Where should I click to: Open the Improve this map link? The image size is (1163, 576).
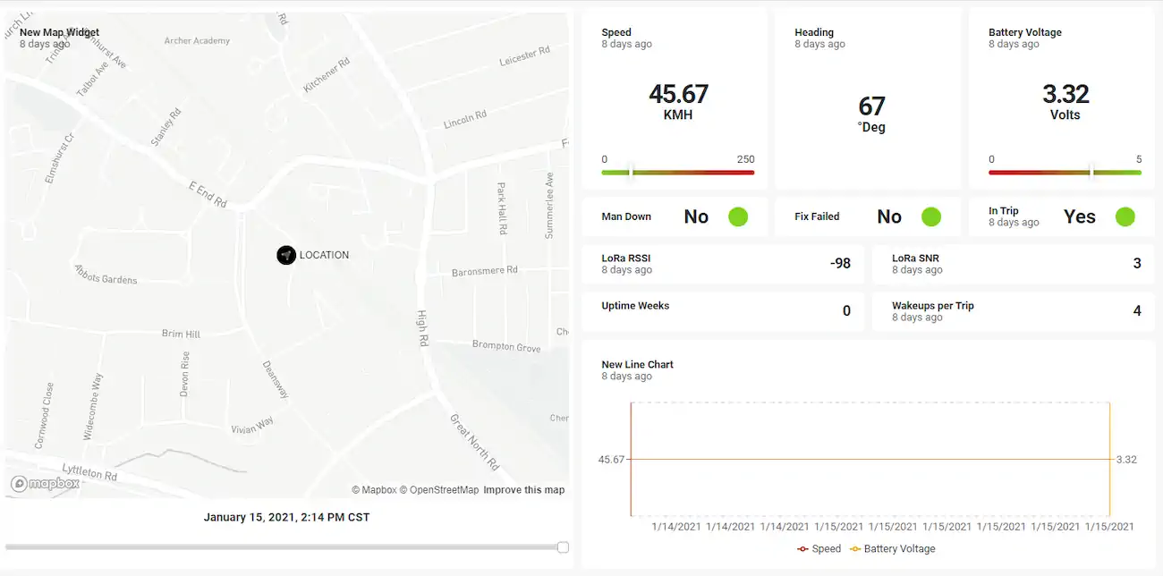pos(524,490)
